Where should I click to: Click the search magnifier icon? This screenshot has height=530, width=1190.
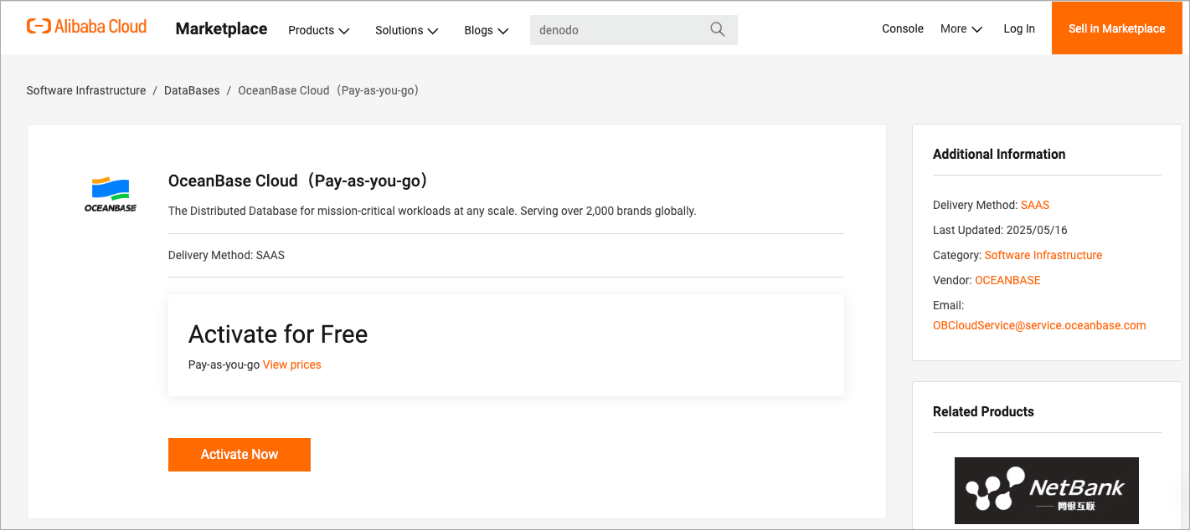pyautogui.click(x=717, y=29)
